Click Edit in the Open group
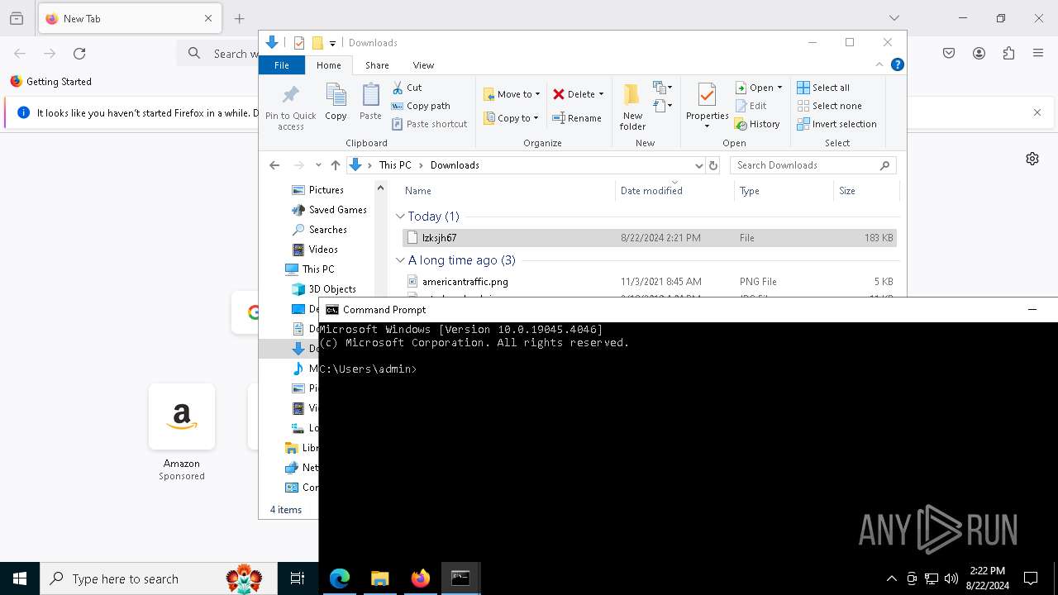 751,106
